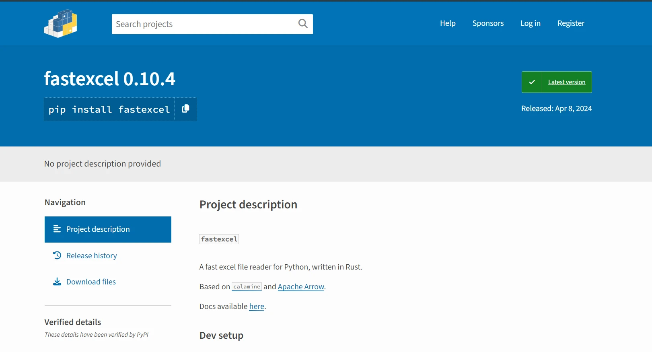Switch to the Release history tab
The image size is (652, 352).
click(x=91, y=256)
